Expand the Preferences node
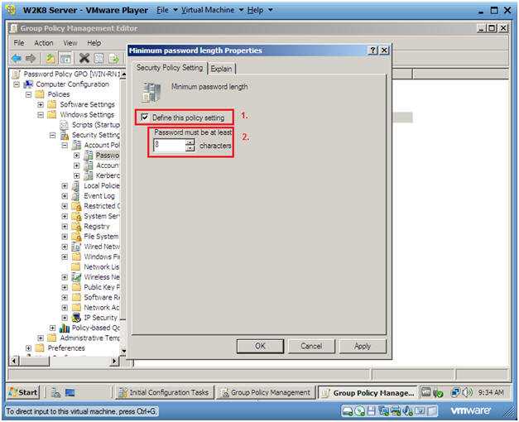The image size is (519, 422). (28, 348)
